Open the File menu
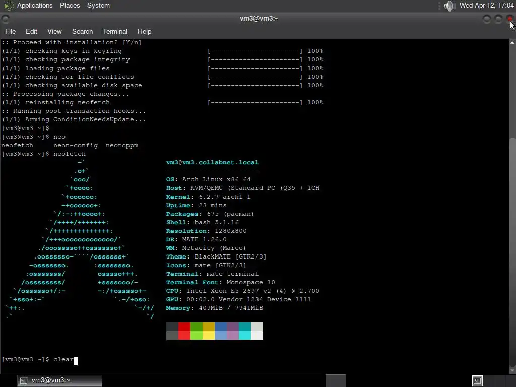The image size is (516, 387). (x=10, y=32)
